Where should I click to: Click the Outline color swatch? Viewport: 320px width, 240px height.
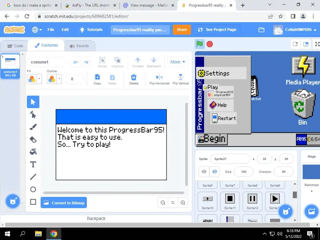pos(52,79)
